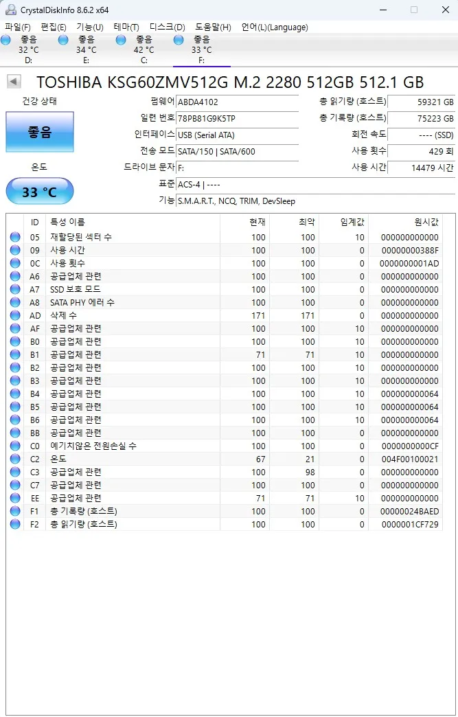Select the SSD 보호 모드 attribute name
This screenshot has height=717, width=458.
(x=76, y=289)
